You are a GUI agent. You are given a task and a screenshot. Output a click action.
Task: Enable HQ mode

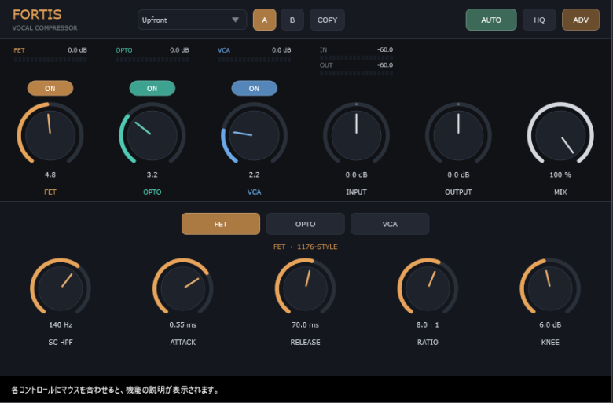click(x=539, y=20)
